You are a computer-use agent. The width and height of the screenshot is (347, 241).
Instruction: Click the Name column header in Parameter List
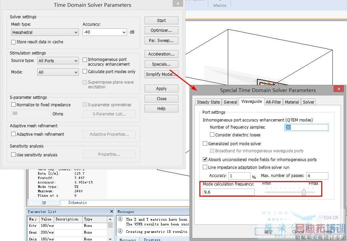coord(33,219)
